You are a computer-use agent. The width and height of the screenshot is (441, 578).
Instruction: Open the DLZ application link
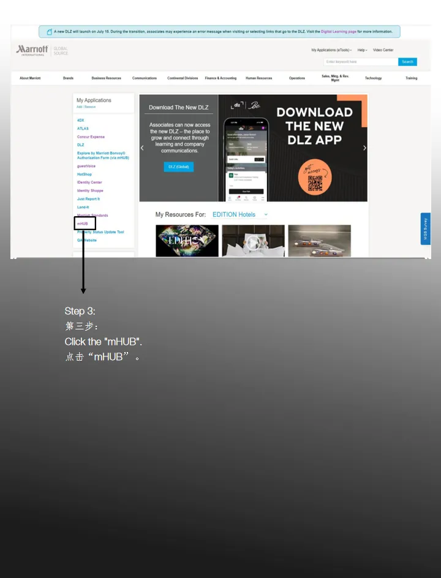(x=80, y=145)
